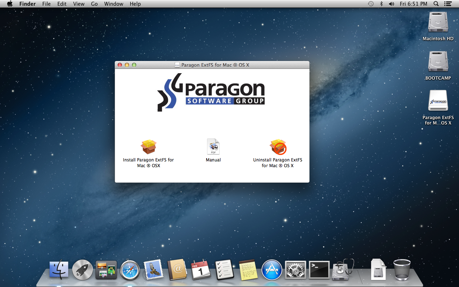459x287 pixels.
Task: Click the 'Manual' file label
Action: coord(213,160)
